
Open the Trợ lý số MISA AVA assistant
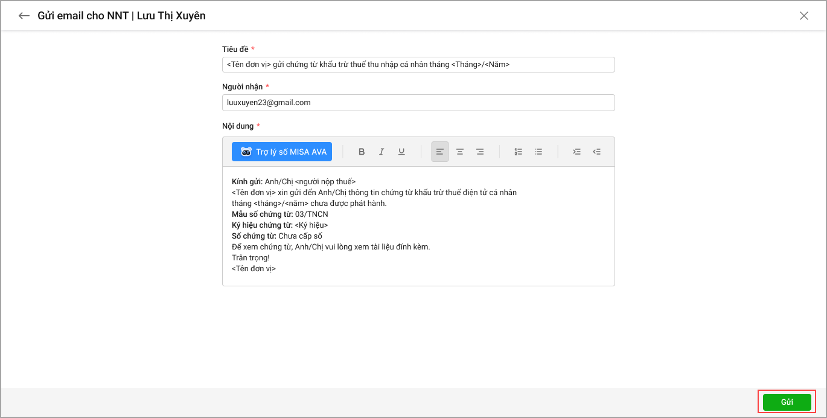coord(282,152)
